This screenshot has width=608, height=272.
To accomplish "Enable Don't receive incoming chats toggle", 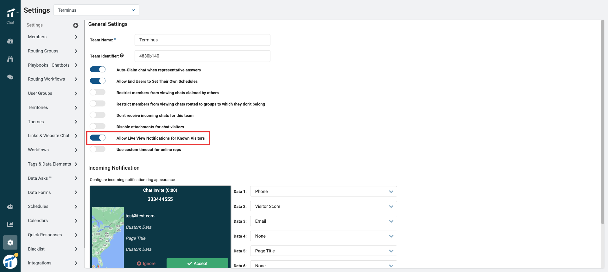I will pyautogui.click(x=98, y=115).
